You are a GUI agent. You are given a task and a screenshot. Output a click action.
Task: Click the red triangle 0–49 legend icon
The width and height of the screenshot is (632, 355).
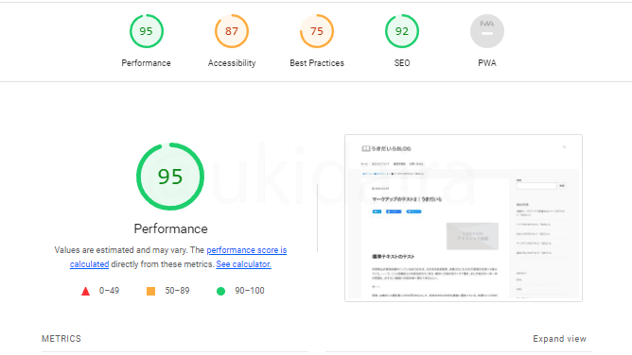(85, 291)
